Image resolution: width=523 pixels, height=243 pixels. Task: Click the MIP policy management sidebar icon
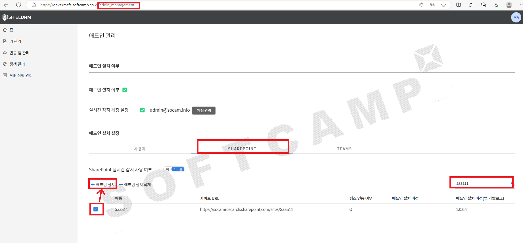tap(5, 75)
